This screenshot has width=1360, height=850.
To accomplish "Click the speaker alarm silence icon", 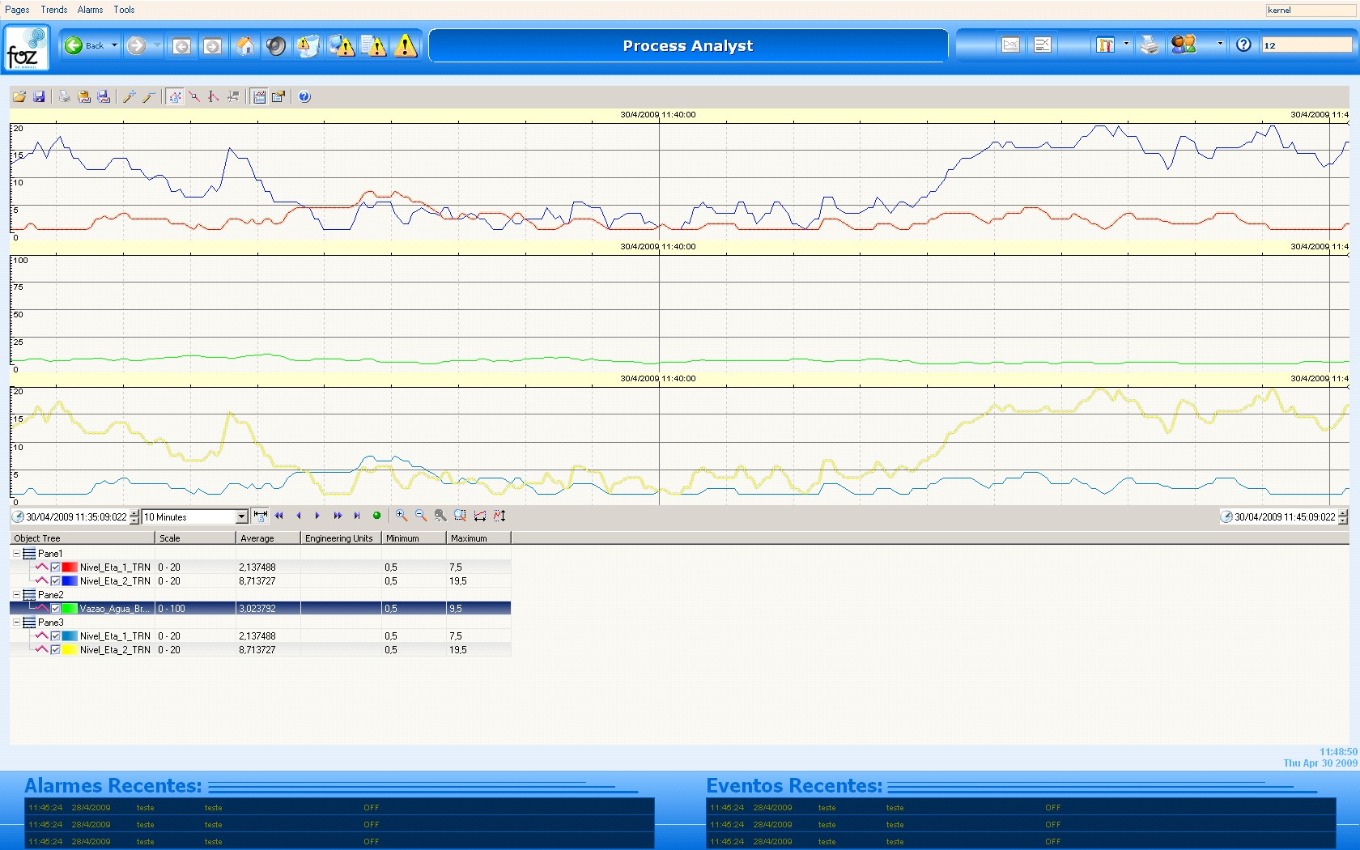I will point(276,46).
